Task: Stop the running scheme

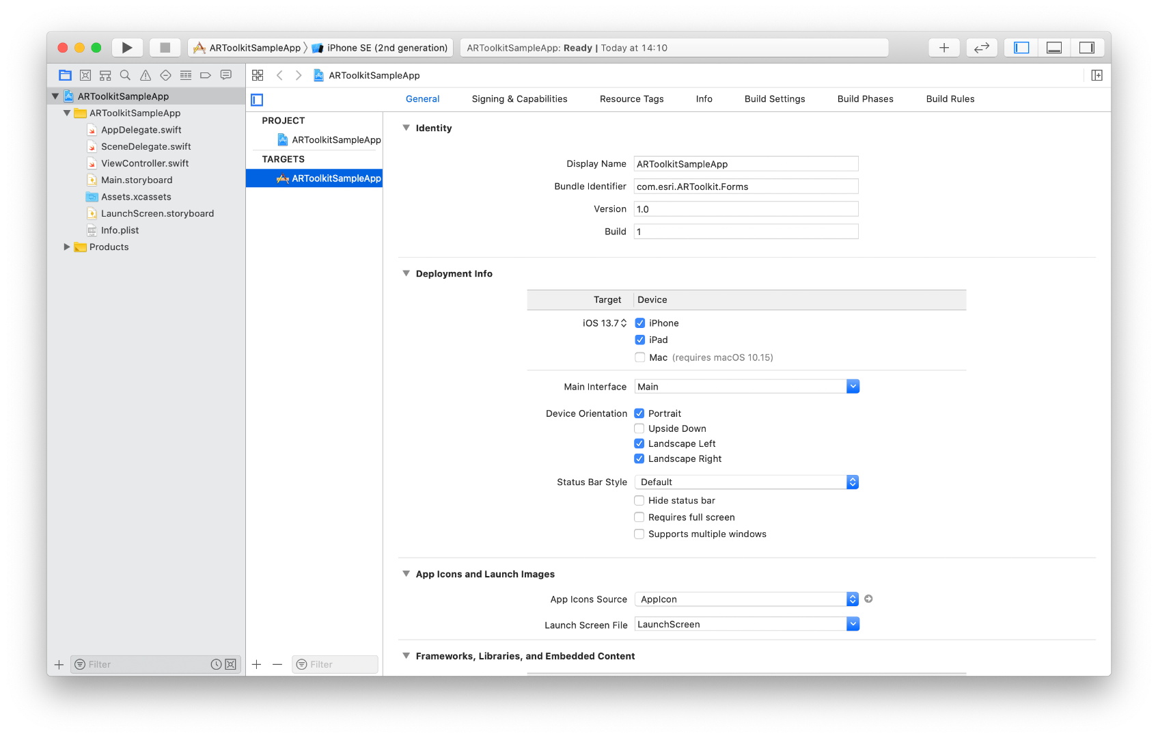Action: [x=165, y=48]
